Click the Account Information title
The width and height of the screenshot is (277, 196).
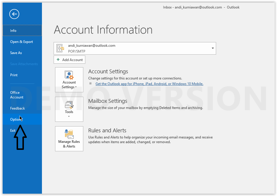103,30
